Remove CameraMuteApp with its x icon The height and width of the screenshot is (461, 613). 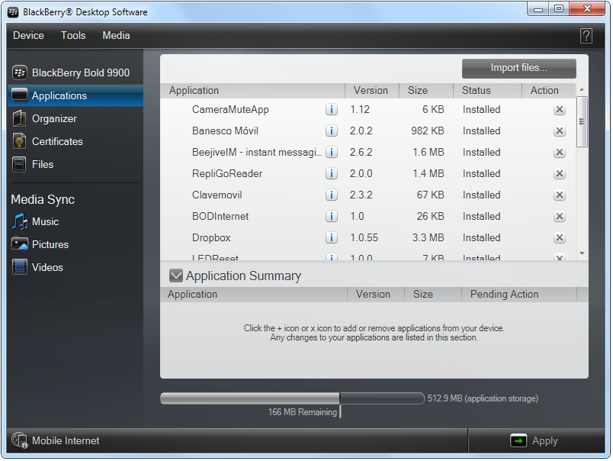tap(560, 110)
